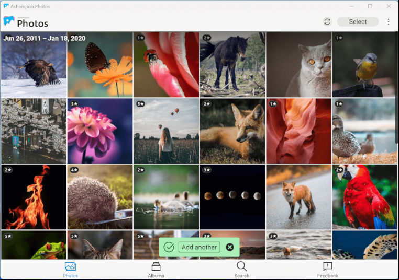Open the pink dahlia flower photo
399x280 pixels.
(100, 131)
